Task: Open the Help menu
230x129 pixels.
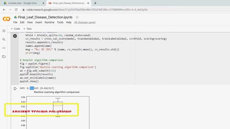Action: point(69,22)
